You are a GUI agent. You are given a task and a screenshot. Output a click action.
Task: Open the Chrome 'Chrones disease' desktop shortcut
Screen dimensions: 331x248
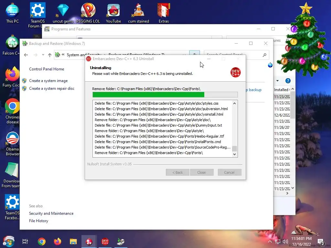click(12, 111)
